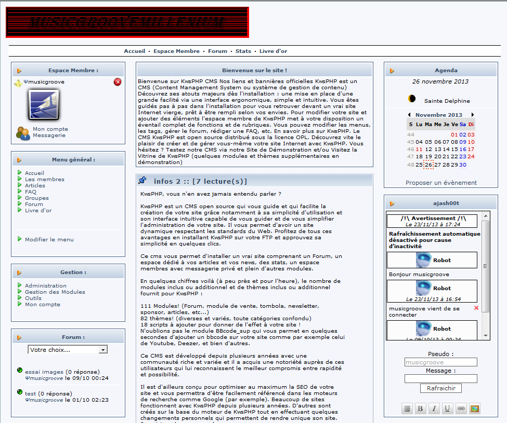Click the text alignment BBcode icon
Viewport: 507px width, 423px height.
click(407, 408)
